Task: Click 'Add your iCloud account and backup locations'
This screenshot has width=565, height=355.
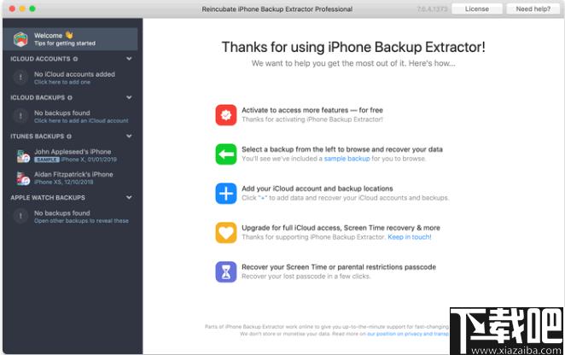Action: 317,189
